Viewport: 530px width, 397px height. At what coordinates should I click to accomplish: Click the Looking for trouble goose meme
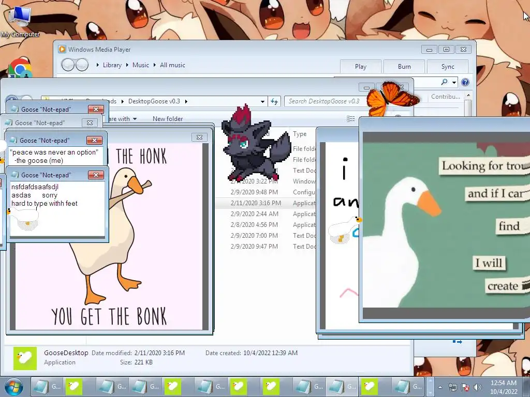click(x=446, y=224)
